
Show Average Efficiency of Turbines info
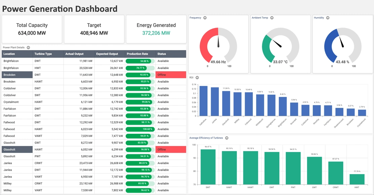coord(227,138)
